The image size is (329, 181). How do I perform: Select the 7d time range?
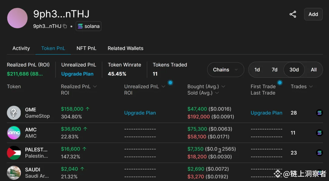(x=274, y=70)
